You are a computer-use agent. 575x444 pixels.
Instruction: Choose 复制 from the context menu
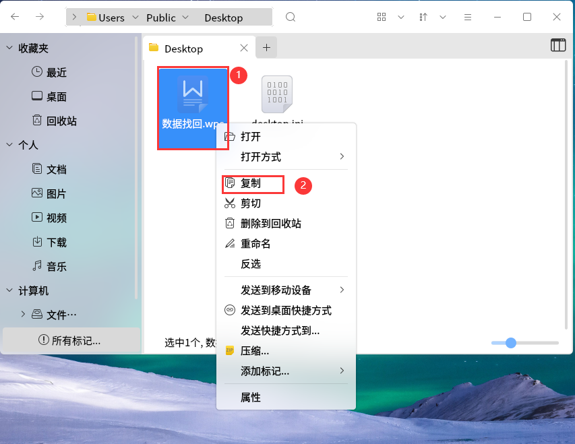251,183
